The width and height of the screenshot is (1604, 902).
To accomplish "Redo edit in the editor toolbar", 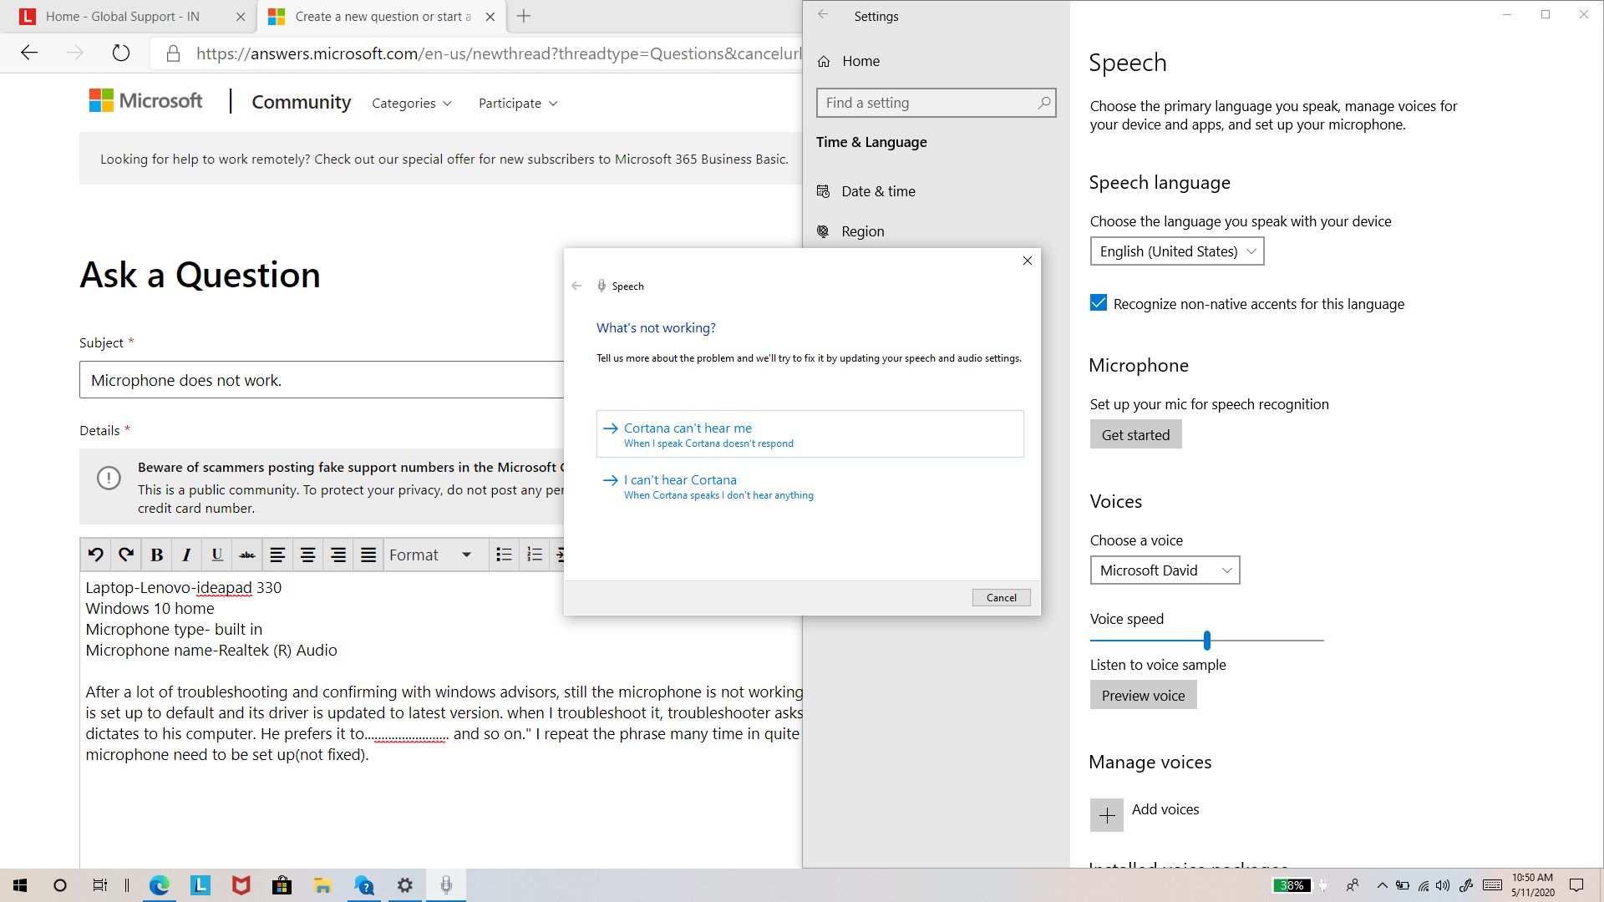I will pyautogui.click(x=126, y=555).
